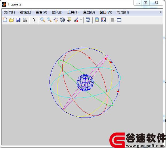Print figure using printer icon
Screen dimensions: 166x148
pyautogui.click(x=25, y=20)
